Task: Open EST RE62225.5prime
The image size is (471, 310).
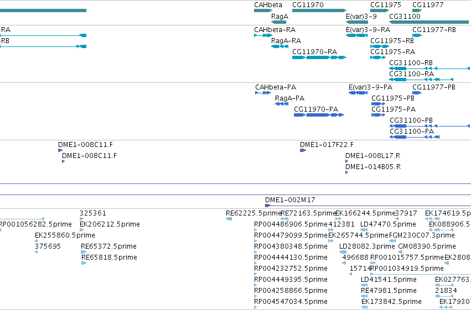Action: click(x=229, y=219)
